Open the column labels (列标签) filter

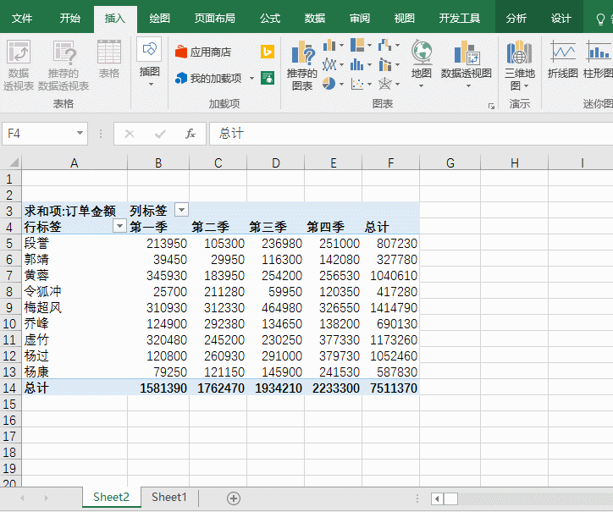tap(181, 210)
